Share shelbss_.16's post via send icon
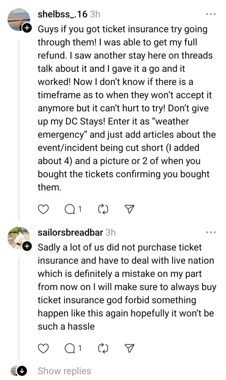This screenshot has width=226, height=380. tap(128, 210)
